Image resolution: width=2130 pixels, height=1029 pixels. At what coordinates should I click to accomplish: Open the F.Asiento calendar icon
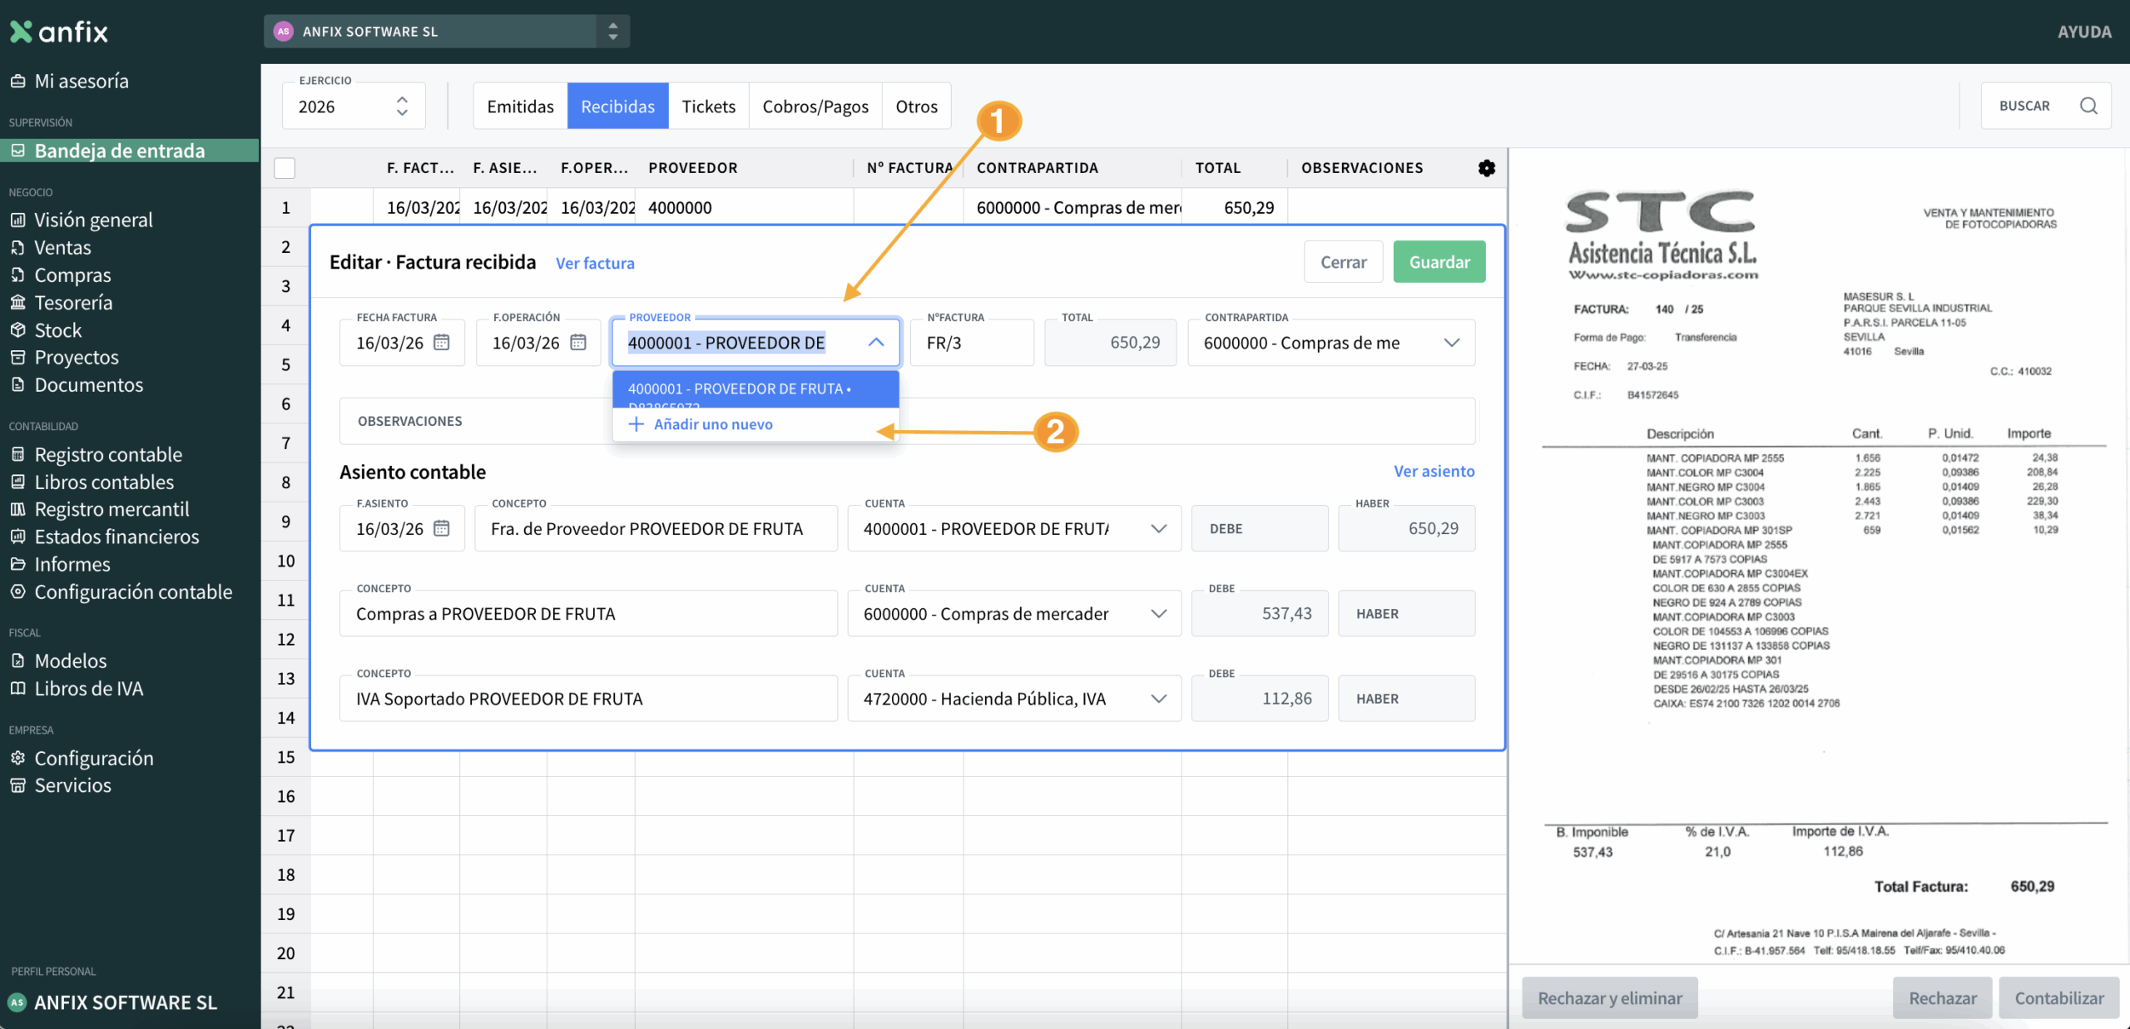[x=442, y=529]
